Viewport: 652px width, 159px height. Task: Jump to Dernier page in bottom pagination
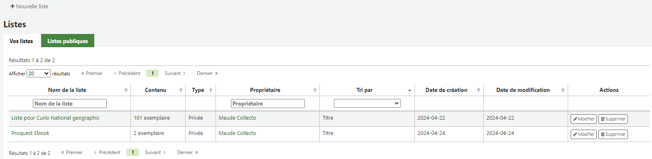click(x=187, y=152)
